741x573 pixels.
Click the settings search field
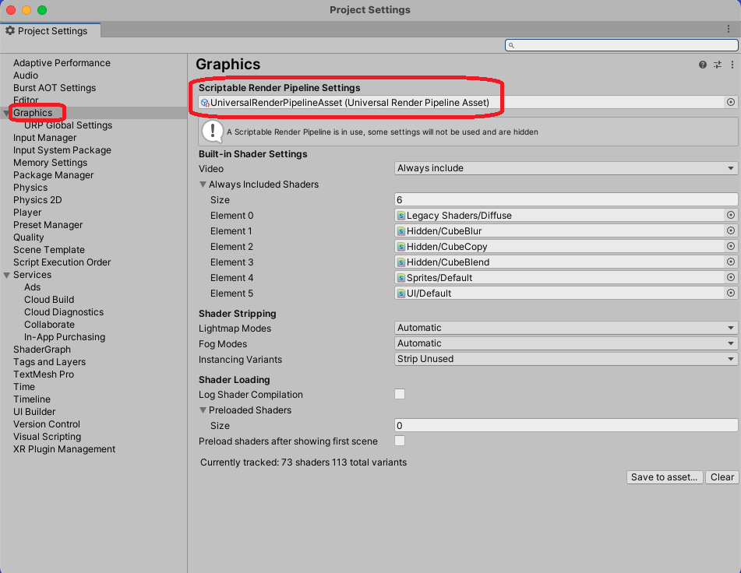coord(620,45)
